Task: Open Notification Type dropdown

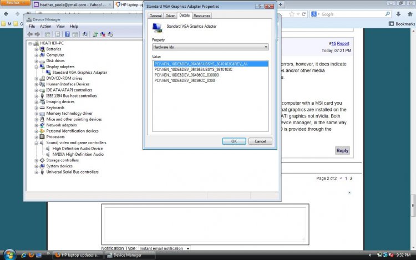Action: coord(164,249)
